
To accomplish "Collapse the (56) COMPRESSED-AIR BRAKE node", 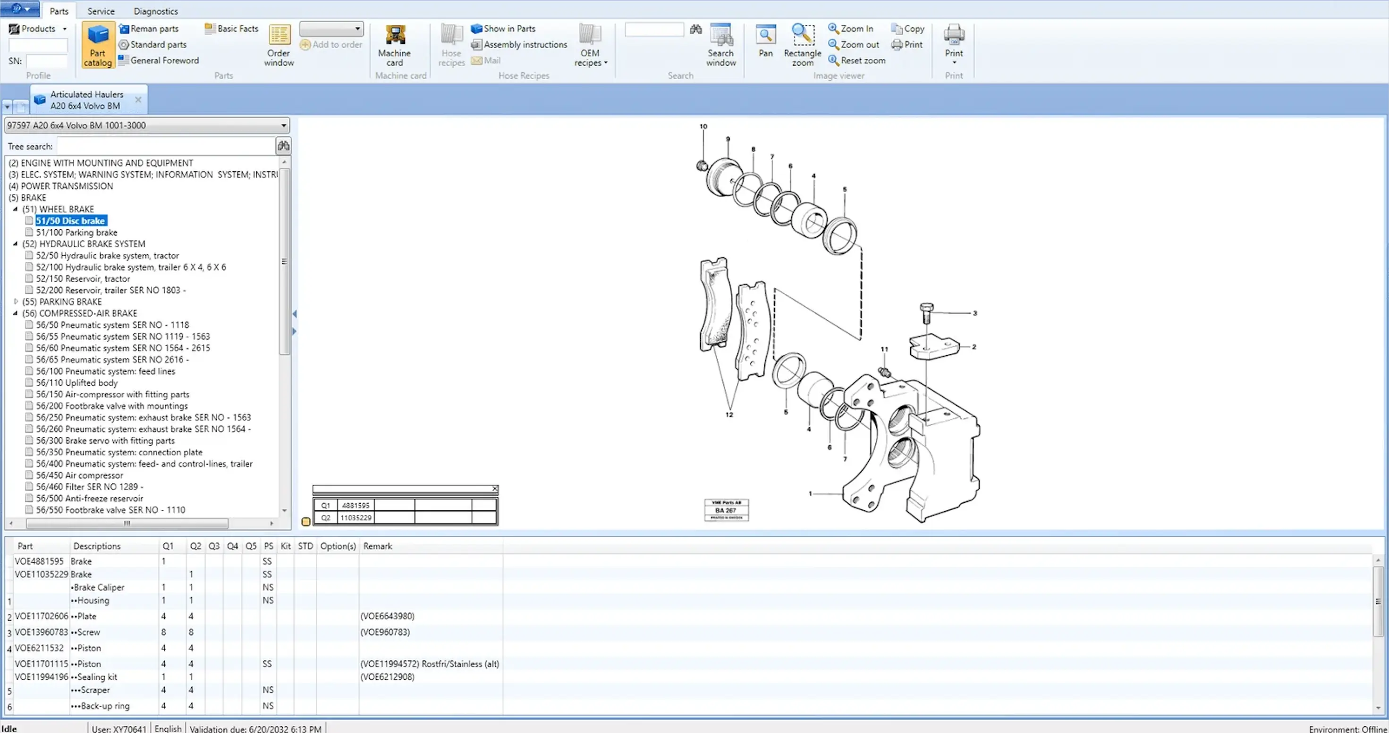I will (x=16, y=313).
